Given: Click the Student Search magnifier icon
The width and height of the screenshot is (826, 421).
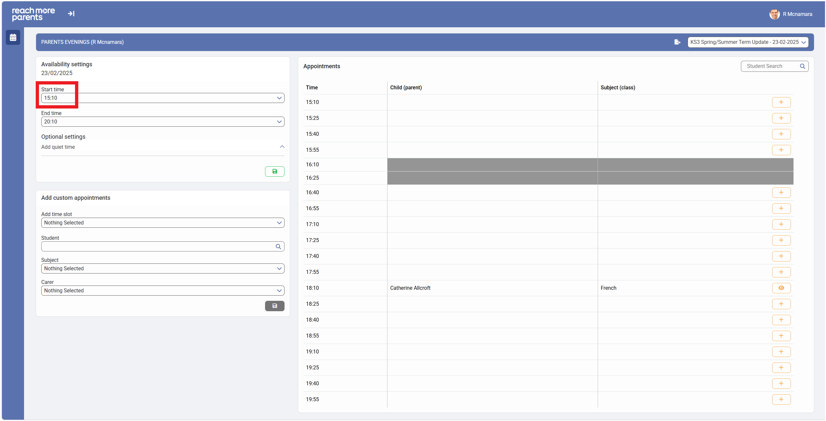Looking at the screenshot, I should coord(802,66).
